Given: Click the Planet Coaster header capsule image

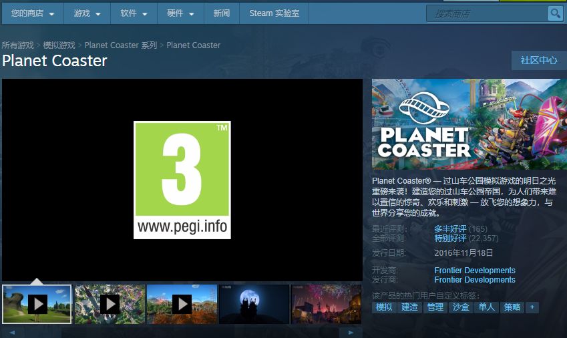Looking at the screenshot, I should tap(469, 124).
